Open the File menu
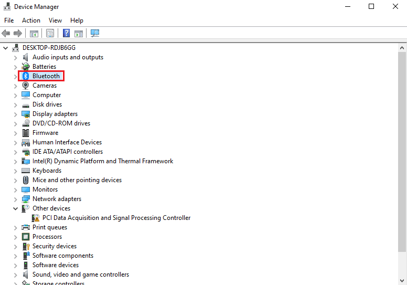407x285 pixels. (x=9, y=20)
